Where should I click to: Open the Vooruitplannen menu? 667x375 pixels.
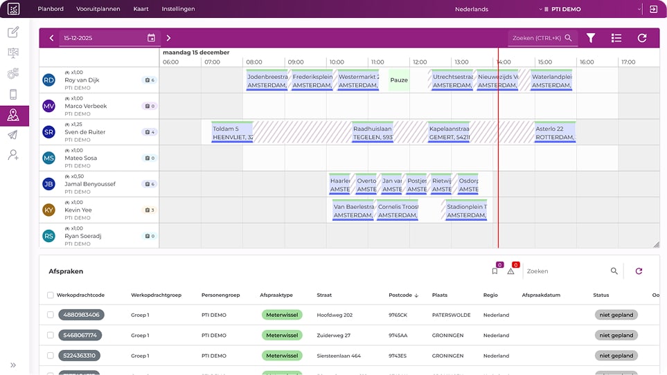point(98,9)
